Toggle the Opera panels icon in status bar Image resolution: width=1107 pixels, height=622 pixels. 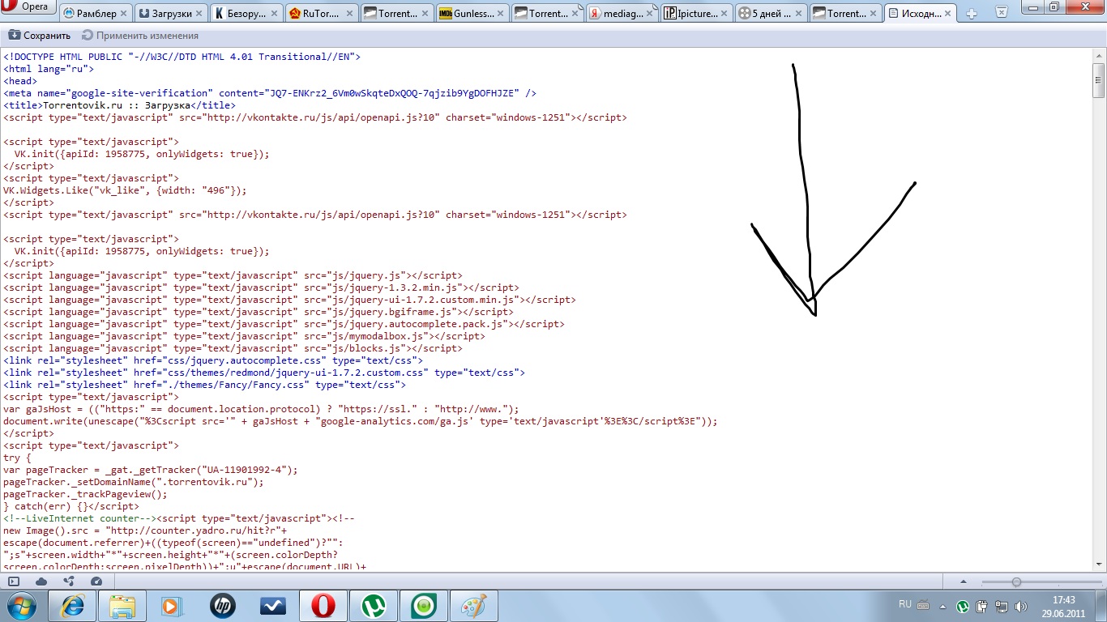tap(14, 582)
